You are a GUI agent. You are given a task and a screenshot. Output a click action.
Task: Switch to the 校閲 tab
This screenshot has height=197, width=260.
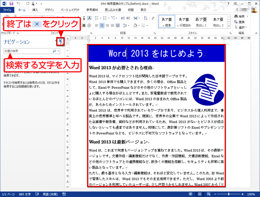[131, 10]
